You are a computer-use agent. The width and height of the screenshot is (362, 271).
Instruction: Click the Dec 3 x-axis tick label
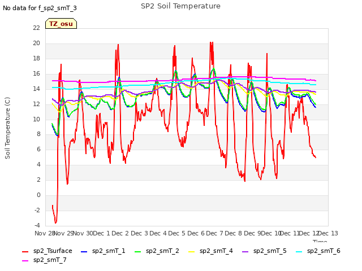pos(139,233)
